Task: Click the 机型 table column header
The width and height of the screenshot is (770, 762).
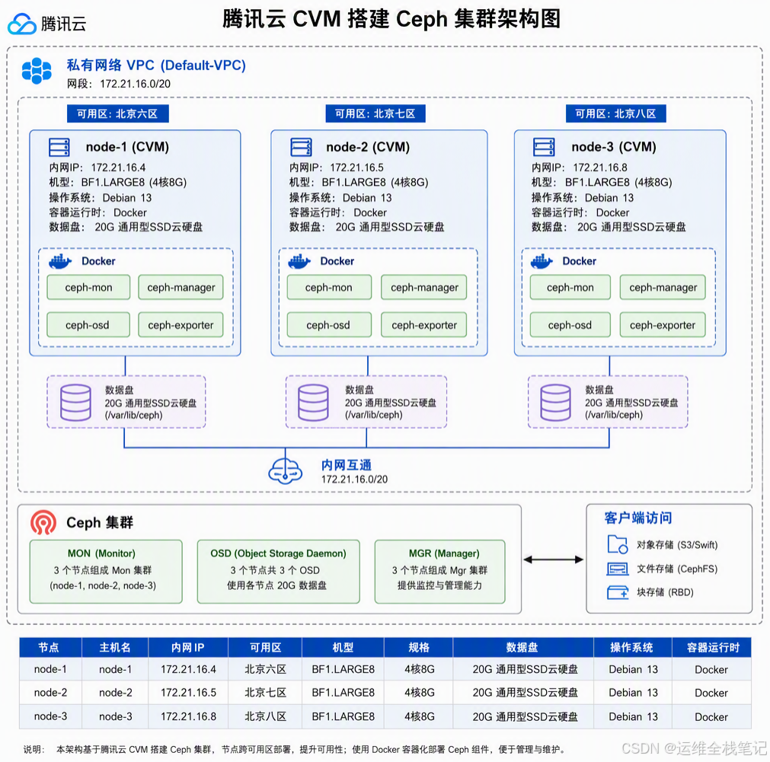Action: (x=343, y=647)
